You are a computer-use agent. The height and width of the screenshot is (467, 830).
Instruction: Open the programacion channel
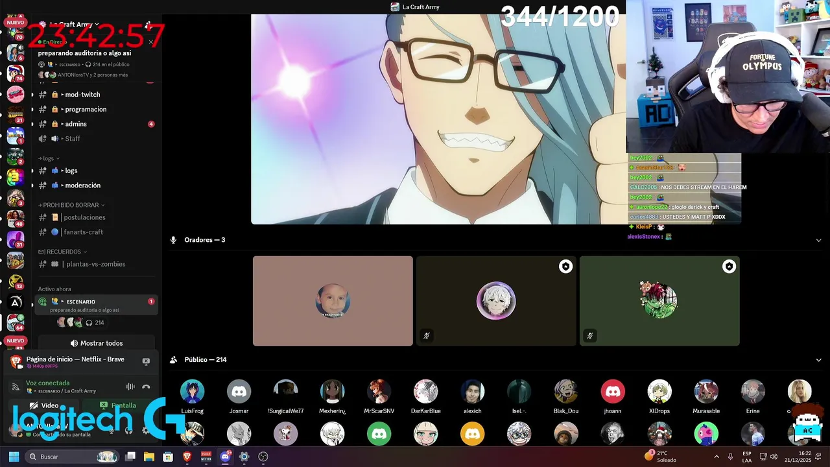point(95,110)
